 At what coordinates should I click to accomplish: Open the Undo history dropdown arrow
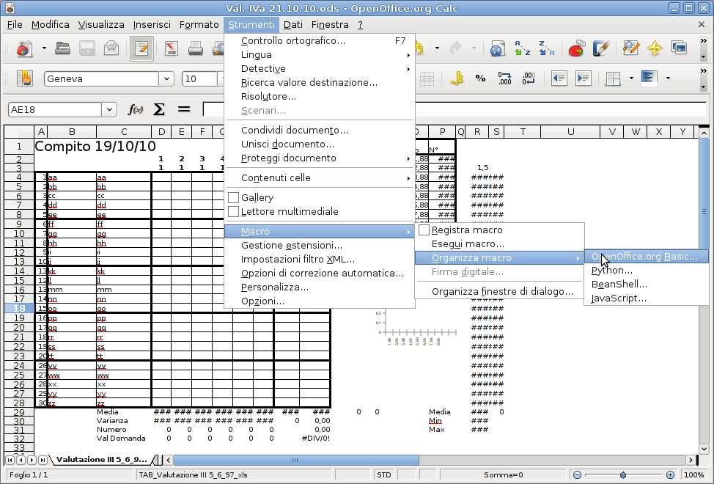click(x=437, y=48)
